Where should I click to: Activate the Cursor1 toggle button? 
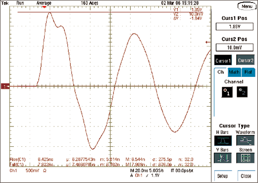223,61
